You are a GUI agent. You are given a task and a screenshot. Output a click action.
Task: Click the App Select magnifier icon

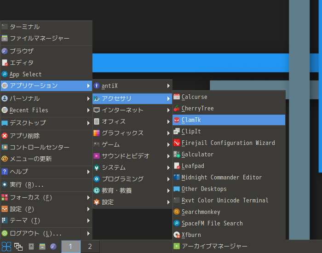[x=5, y=74]
